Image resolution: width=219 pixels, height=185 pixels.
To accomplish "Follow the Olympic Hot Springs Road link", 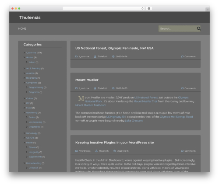I will pyautogui.click(x=177, y=117).
